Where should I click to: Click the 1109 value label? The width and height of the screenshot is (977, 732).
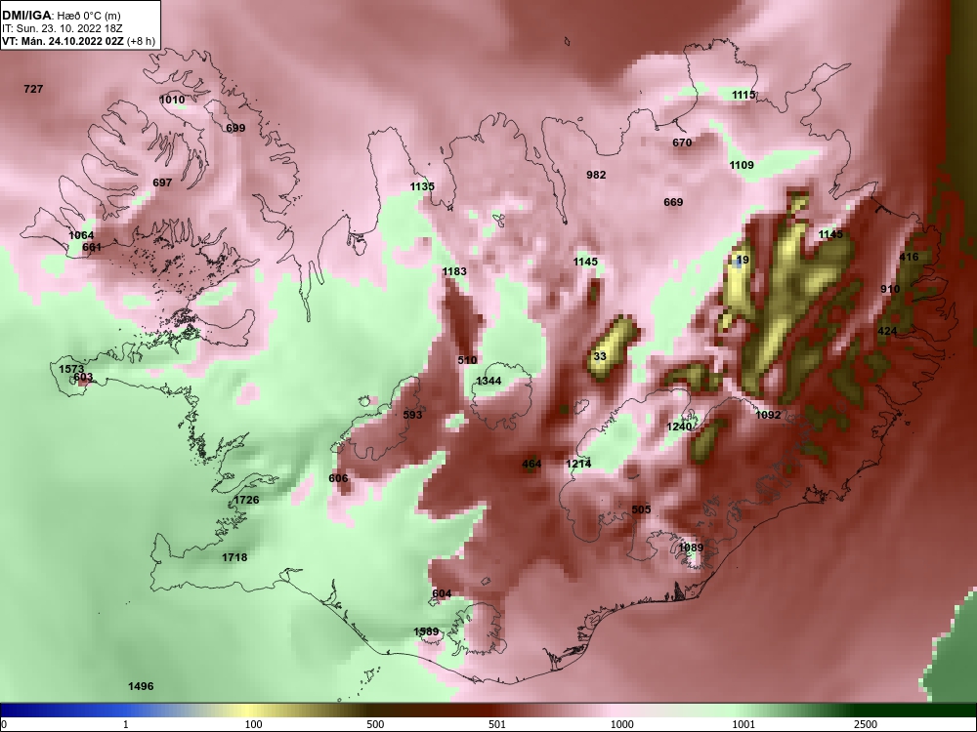coord(742,166)
